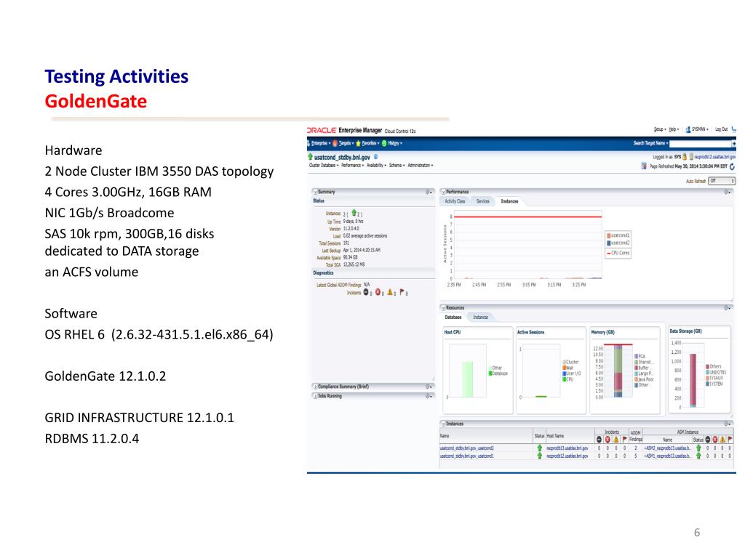745x558 pixels.
Task: Switch to the Activity Class tab
Action: tap(455, 202)
